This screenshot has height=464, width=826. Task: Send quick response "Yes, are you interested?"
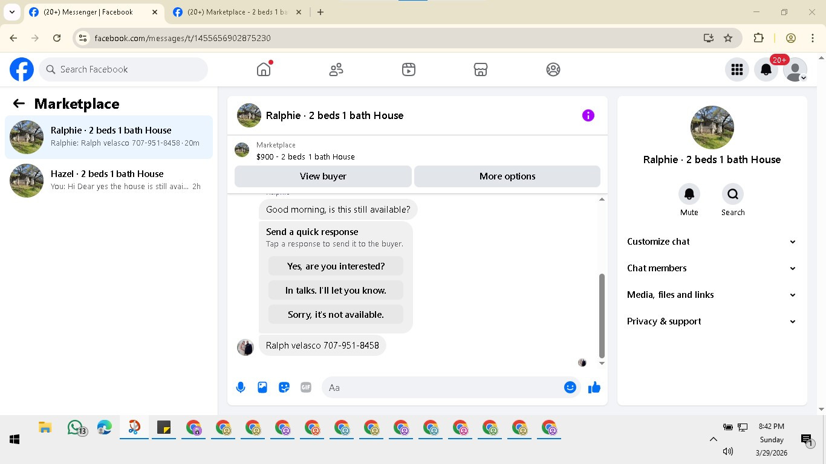(x=336, y=266)
